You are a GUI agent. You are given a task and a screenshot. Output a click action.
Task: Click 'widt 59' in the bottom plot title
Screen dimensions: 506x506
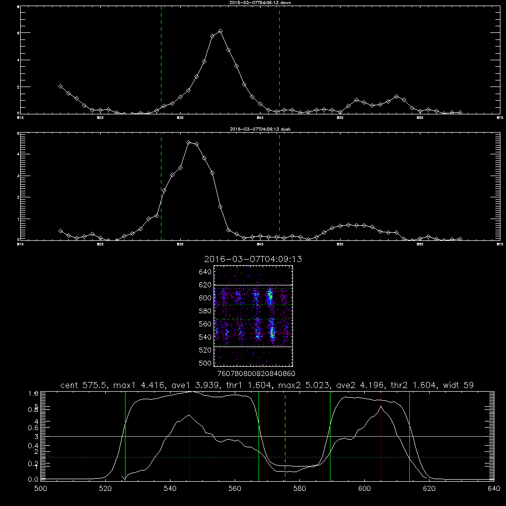[458, 385]
